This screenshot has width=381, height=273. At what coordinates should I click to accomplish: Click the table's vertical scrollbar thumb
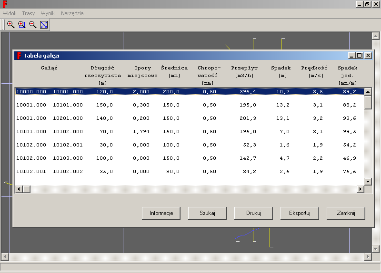point(368,102)
